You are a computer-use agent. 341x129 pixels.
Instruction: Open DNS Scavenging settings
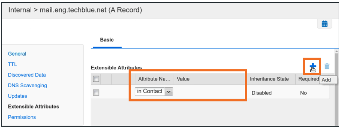click(x=27, y=86)
